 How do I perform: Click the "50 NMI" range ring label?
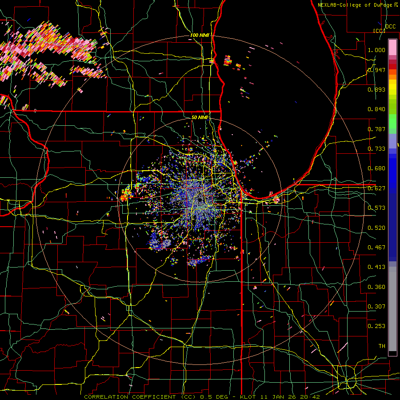[x=200, y=117]
